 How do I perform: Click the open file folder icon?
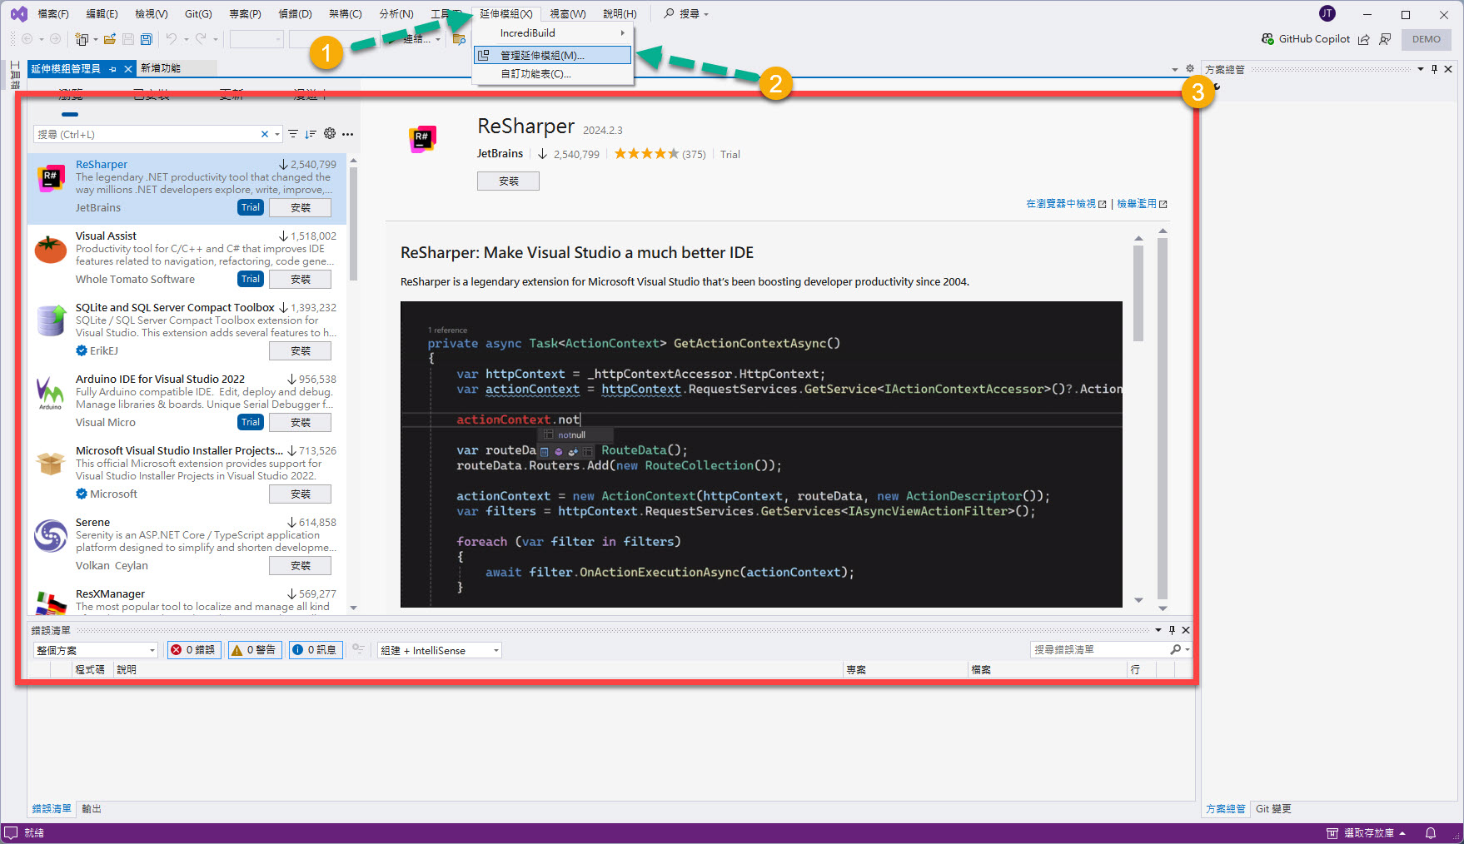tap(109, 39)
